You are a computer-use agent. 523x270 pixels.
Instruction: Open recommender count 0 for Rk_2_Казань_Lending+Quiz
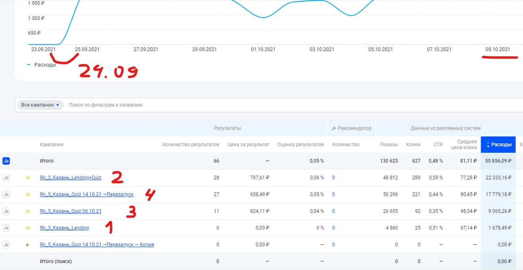[333, 178]
